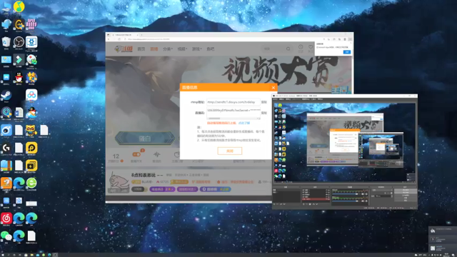Click the waveform icon below the banner

tap(156, 154)
